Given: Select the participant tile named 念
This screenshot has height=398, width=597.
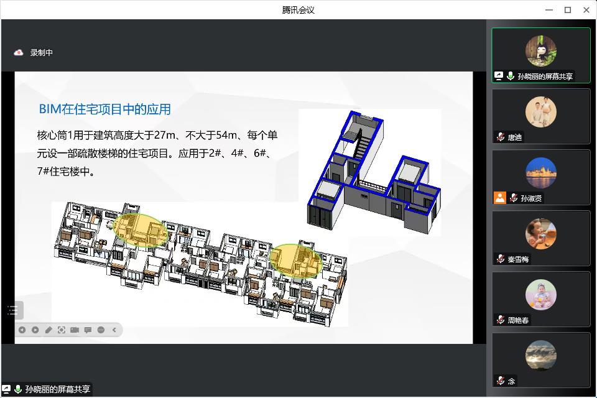Looking at the screenshot, I should (540, 359).
